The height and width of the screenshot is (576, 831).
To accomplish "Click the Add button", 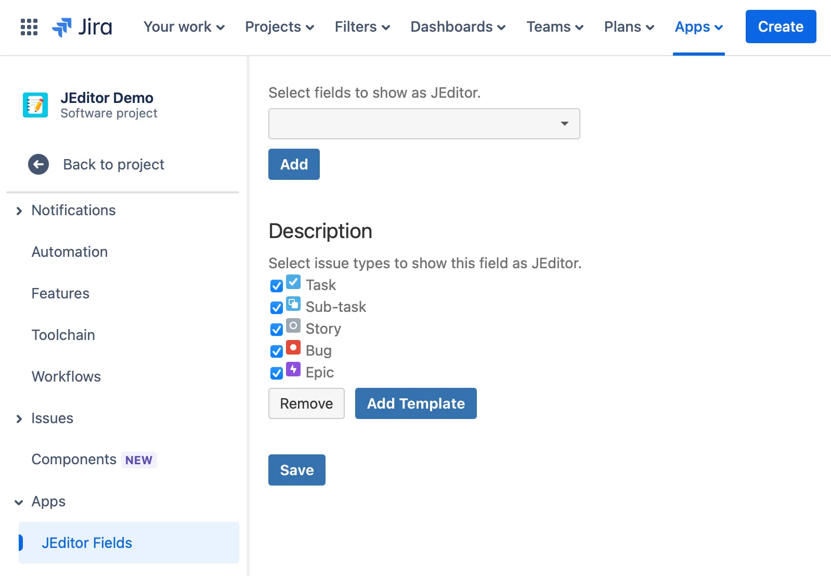I will pyautogui.click(x=294, y=164).
